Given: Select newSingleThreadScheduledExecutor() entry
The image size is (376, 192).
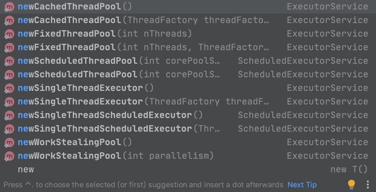Looking at the screenshot, I should [x=188, y=115].
